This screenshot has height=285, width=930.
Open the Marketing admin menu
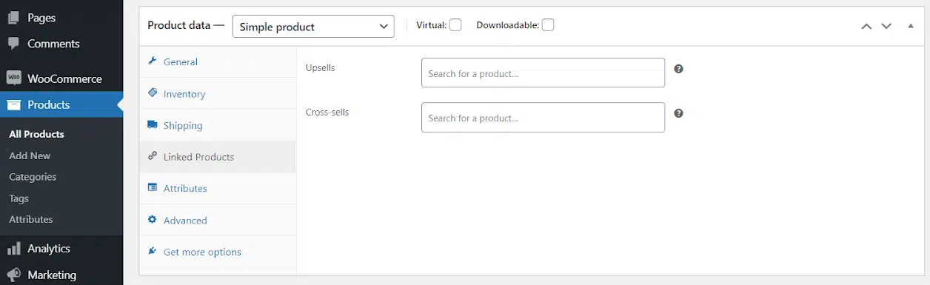pos(61,275)
